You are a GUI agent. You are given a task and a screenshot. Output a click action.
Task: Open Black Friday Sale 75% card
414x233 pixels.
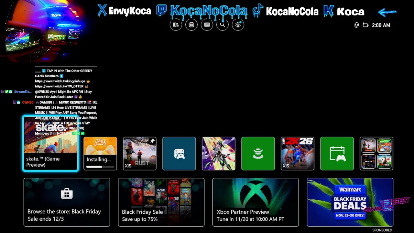click(x=161, y=202)
